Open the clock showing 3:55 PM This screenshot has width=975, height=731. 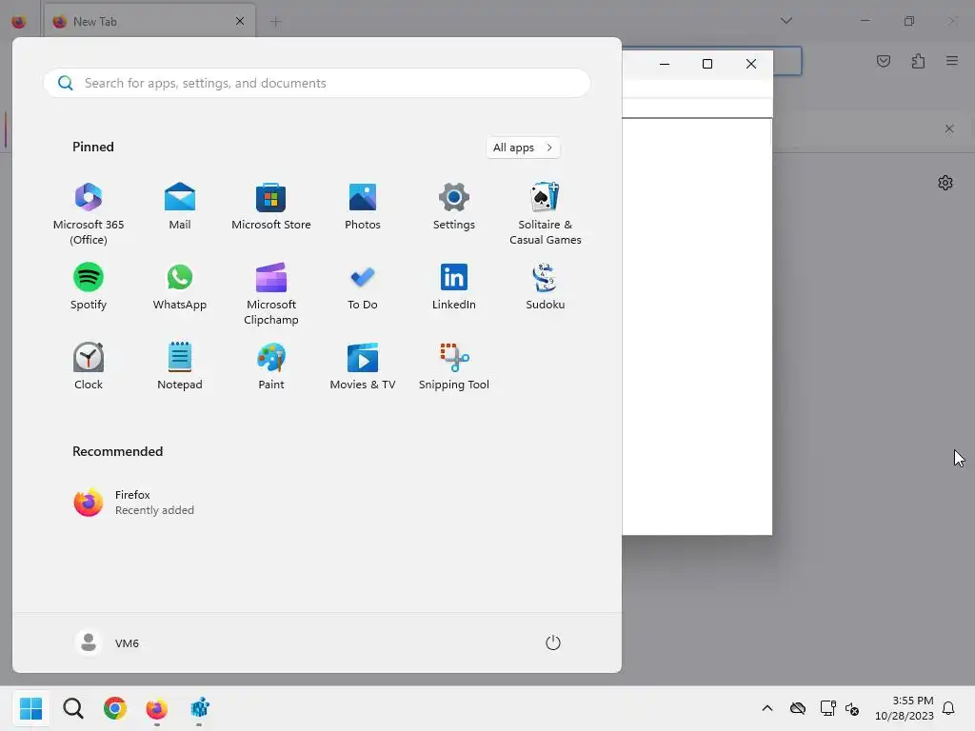(x=905, y=708)
